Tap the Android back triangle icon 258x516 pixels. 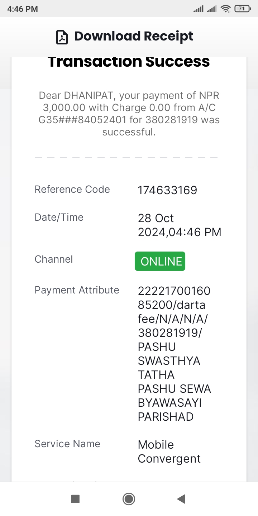181,499
